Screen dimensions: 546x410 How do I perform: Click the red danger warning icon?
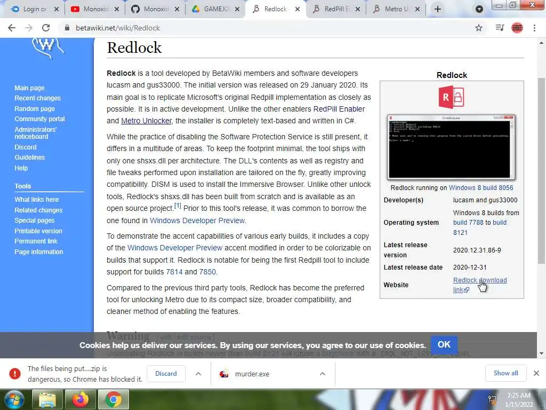pyautogui.click(x=14, y=374)
